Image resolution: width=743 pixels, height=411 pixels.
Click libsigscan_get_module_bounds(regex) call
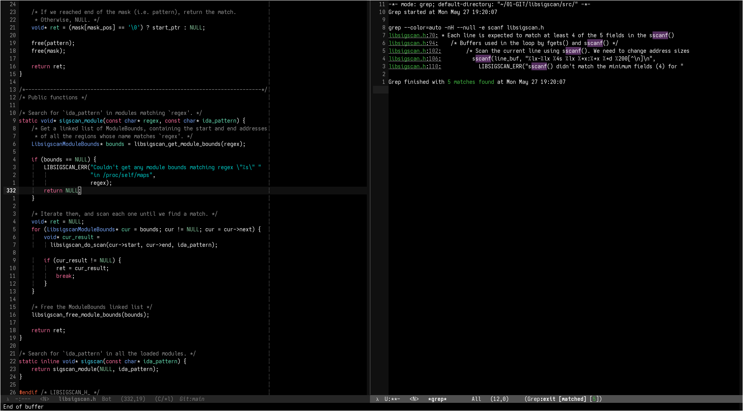pyautogui.click(x=190, y=144)
